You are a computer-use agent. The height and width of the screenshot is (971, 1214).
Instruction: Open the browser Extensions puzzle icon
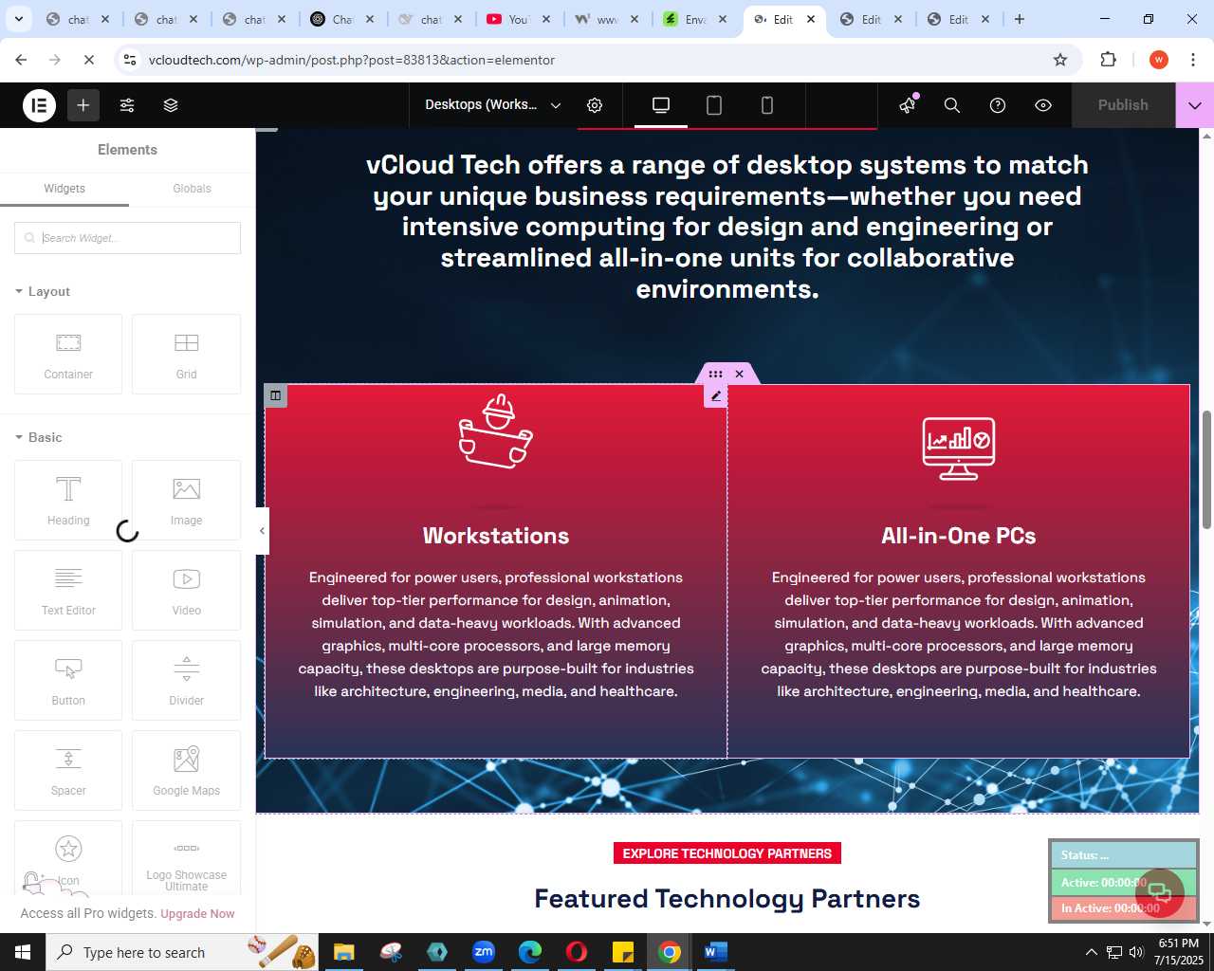click(x=1108, y=60)
